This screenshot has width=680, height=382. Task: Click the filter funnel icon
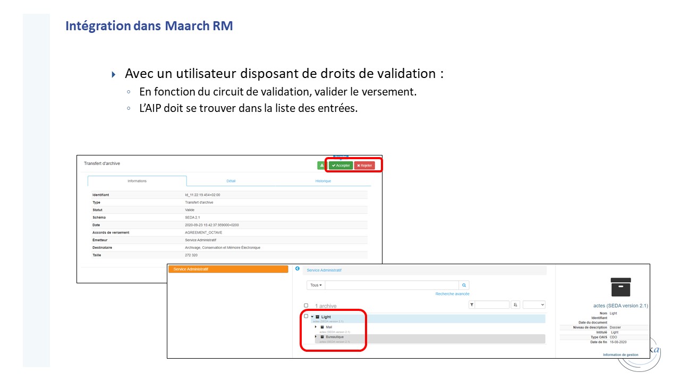472,305
